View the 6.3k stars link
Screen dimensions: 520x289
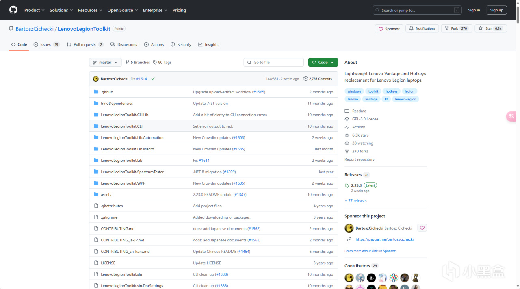click(357, 135)
